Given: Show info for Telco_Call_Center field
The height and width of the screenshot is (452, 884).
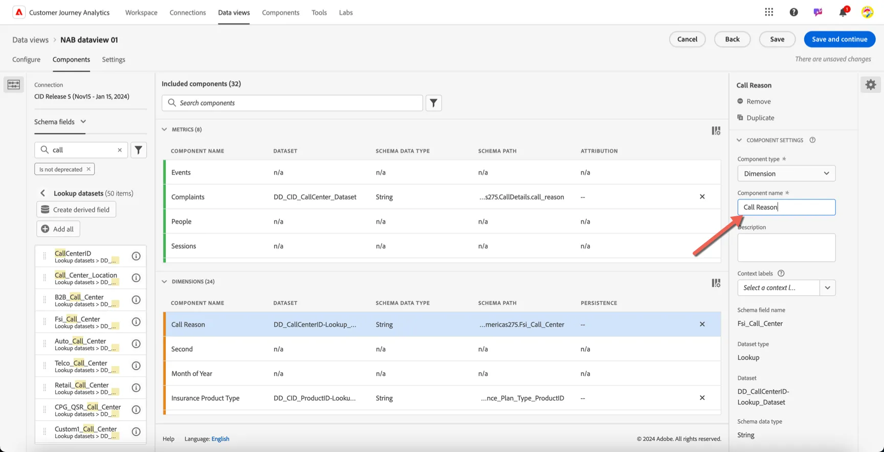Looking at the screenshot, I should (x=136, y=366).
